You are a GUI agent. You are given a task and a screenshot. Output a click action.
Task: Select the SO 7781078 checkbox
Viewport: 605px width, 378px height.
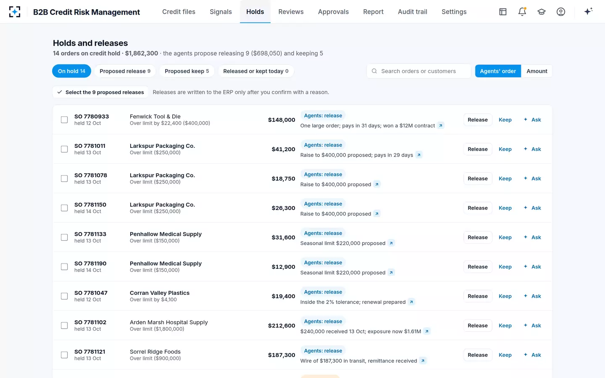[x=64, y=178]
